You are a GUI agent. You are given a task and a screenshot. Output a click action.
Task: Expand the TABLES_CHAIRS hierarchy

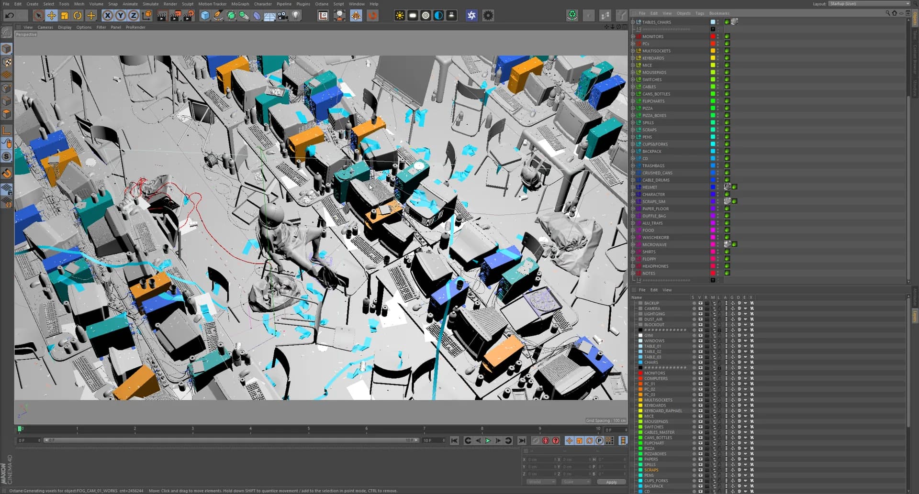pyautogui.click(x=633, y=22)
